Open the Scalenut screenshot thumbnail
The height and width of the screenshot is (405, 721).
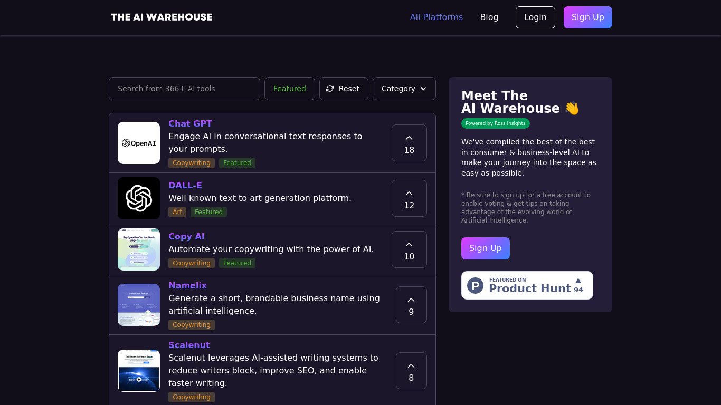click(x=139, y=371)
